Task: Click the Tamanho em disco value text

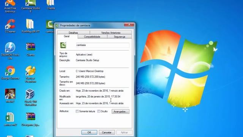Action: [x=90, y=83]
